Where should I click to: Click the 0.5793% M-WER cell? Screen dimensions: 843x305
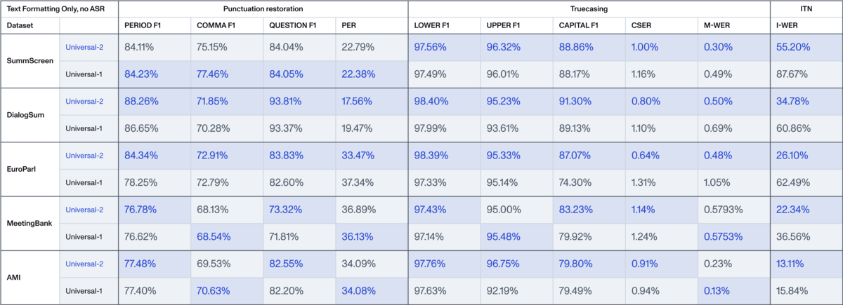(x=726, y=209)
